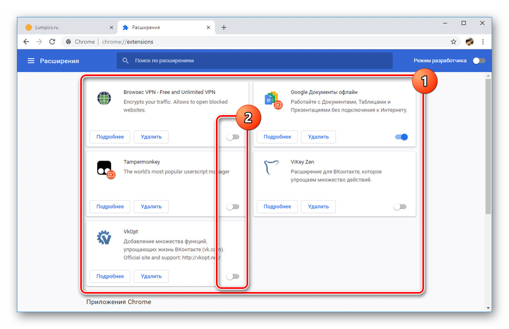Click Подробнее for Tampermonkey

click(x=110, y=206)
